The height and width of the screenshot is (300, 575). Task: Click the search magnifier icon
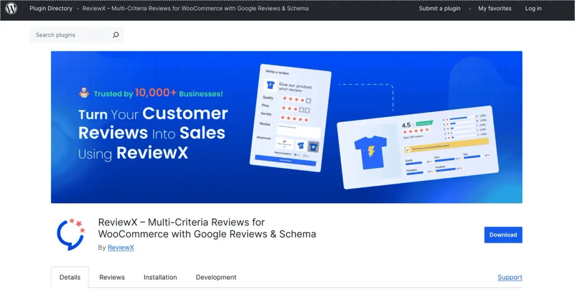pyautogui.click(x=116, y=35)
